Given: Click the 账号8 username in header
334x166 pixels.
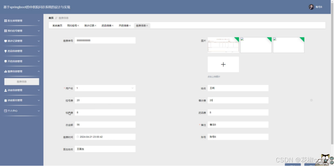Looking at the screenshot, I should pos(319,7).
